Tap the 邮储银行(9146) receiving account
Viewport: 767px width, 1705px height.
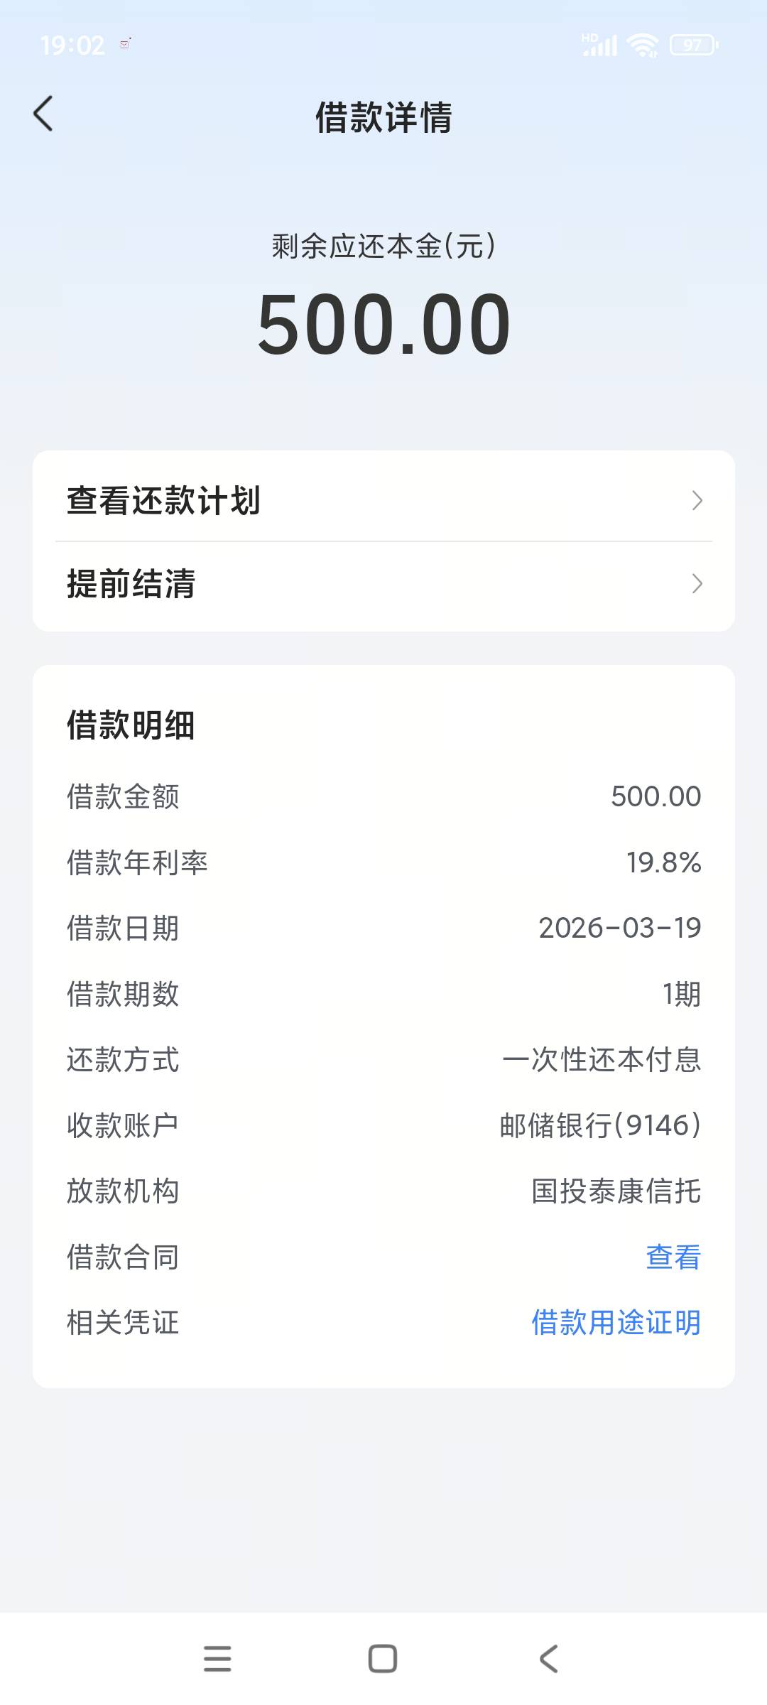tap(600, 1125)
